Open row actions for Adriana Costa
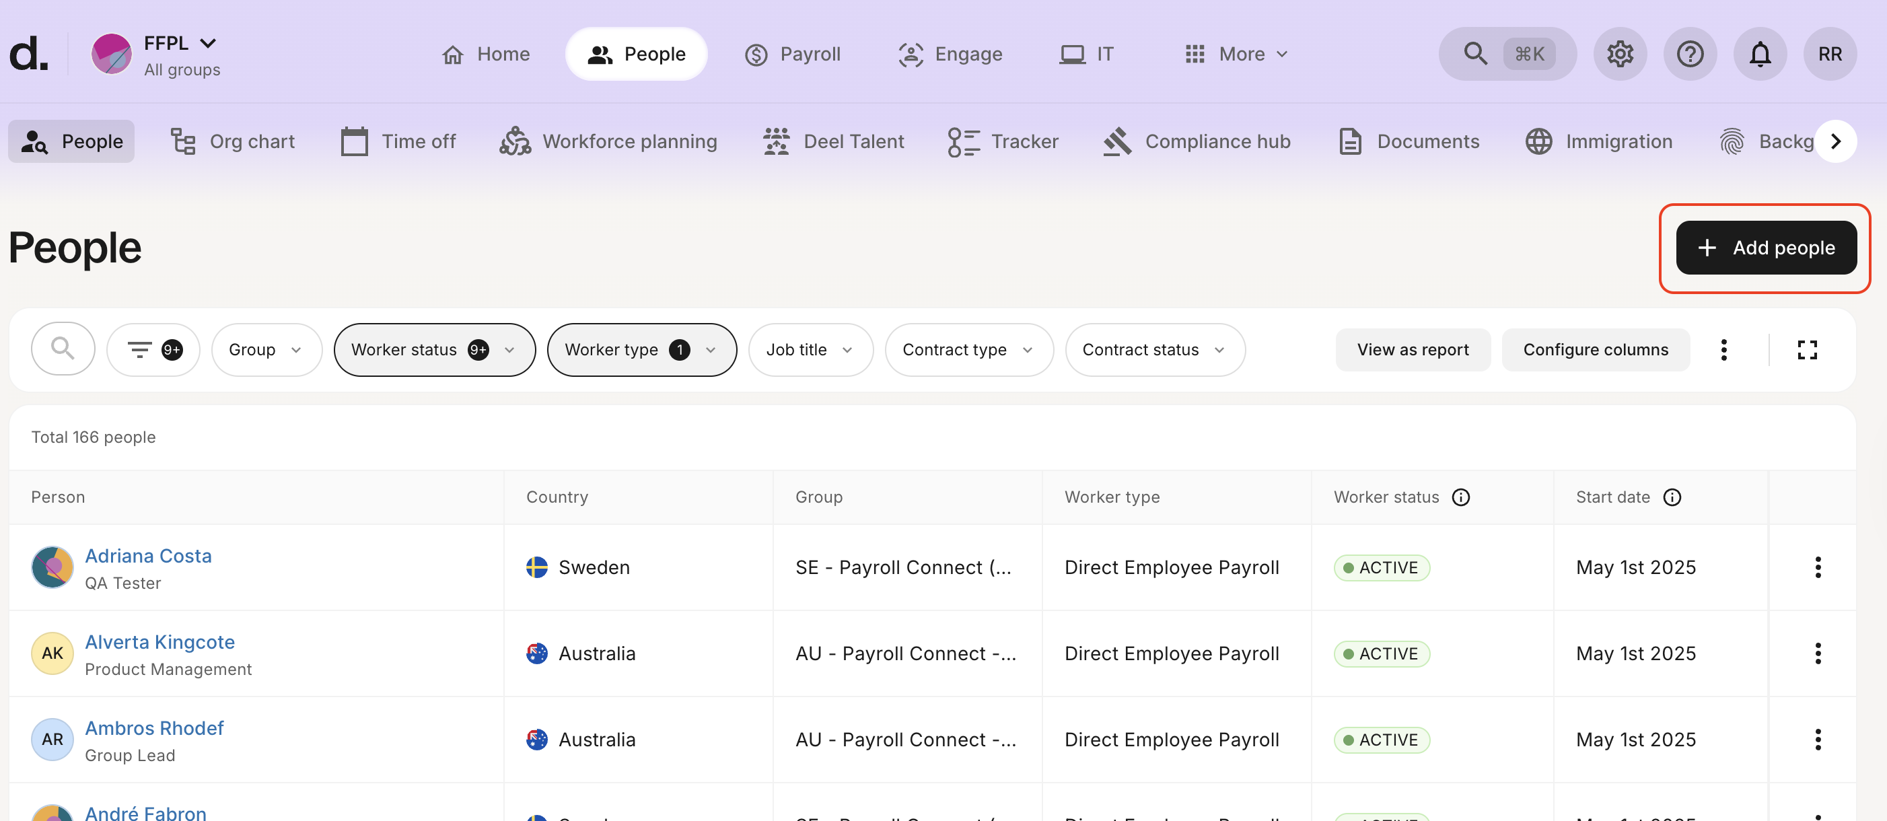 point(1818,567)
